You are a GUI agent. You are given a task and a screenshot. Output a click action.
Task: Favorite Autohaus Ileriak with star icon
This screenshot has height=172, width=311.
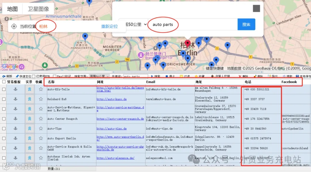coord(41,158)
